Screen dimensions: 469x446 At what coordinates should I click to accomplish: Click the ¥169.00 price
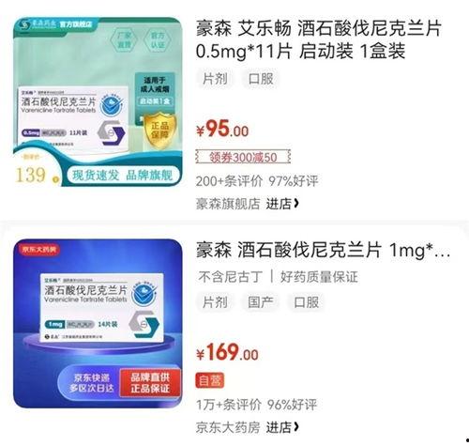click(x=227, y=353)
